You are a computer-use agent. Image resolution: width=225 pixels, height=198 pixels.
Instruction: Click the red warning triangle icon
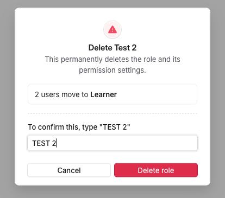[x=112, y=29]
